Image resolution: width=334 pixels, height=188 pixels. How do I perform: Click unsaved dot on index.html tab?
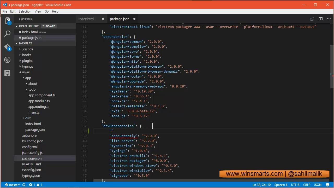pyautogui.click(x=103, y=19)
